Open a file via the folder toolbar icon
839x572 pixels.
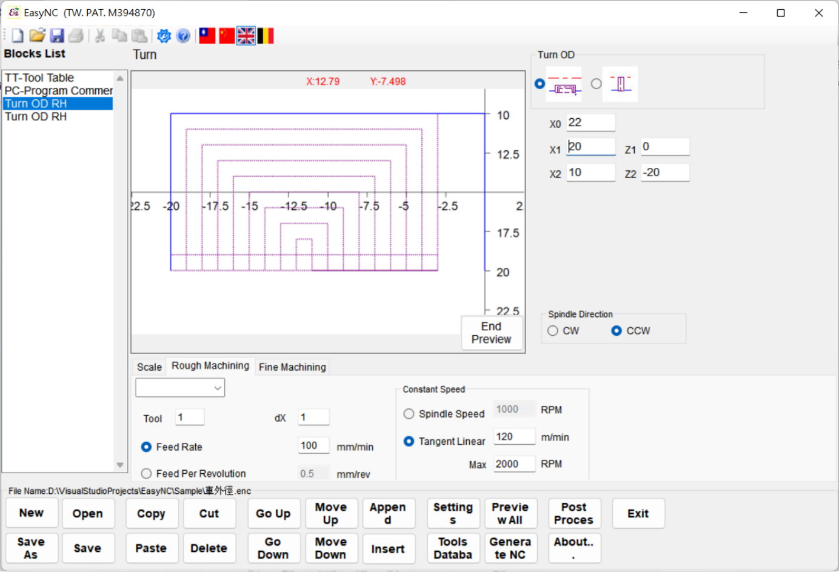(37, 36)
